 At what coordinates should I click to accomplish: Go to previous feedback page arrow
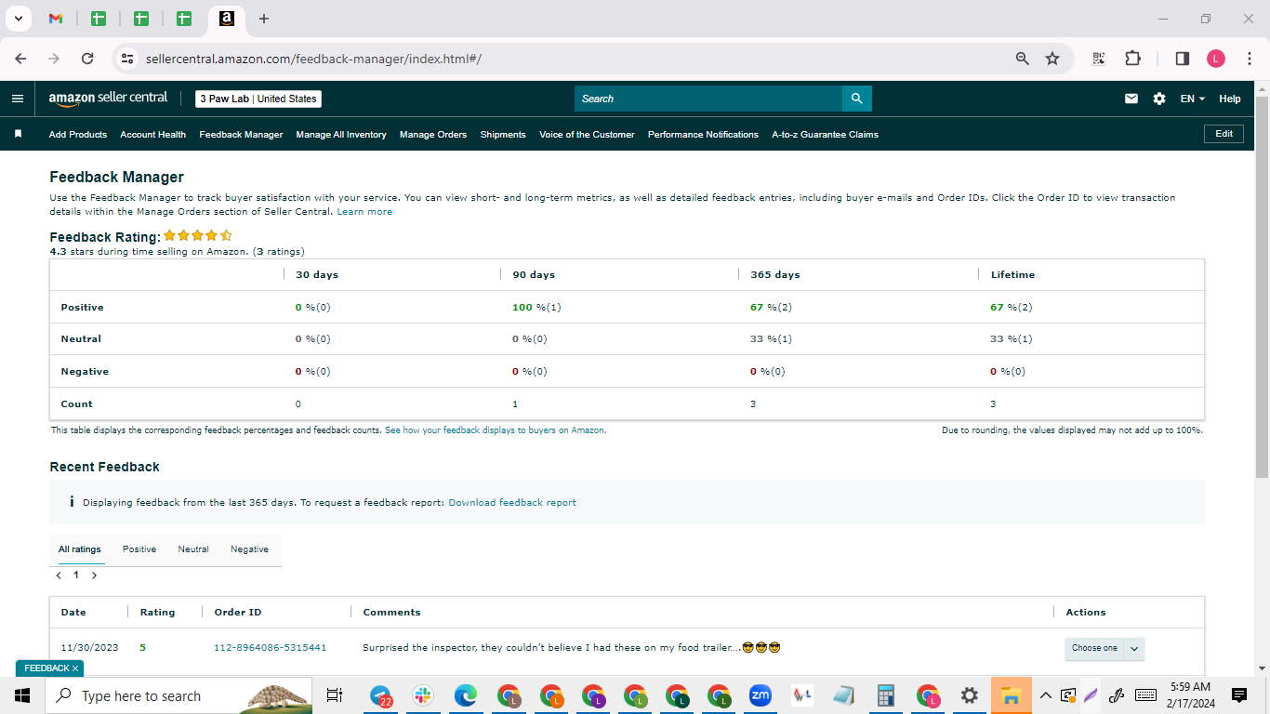coord(60,575)
